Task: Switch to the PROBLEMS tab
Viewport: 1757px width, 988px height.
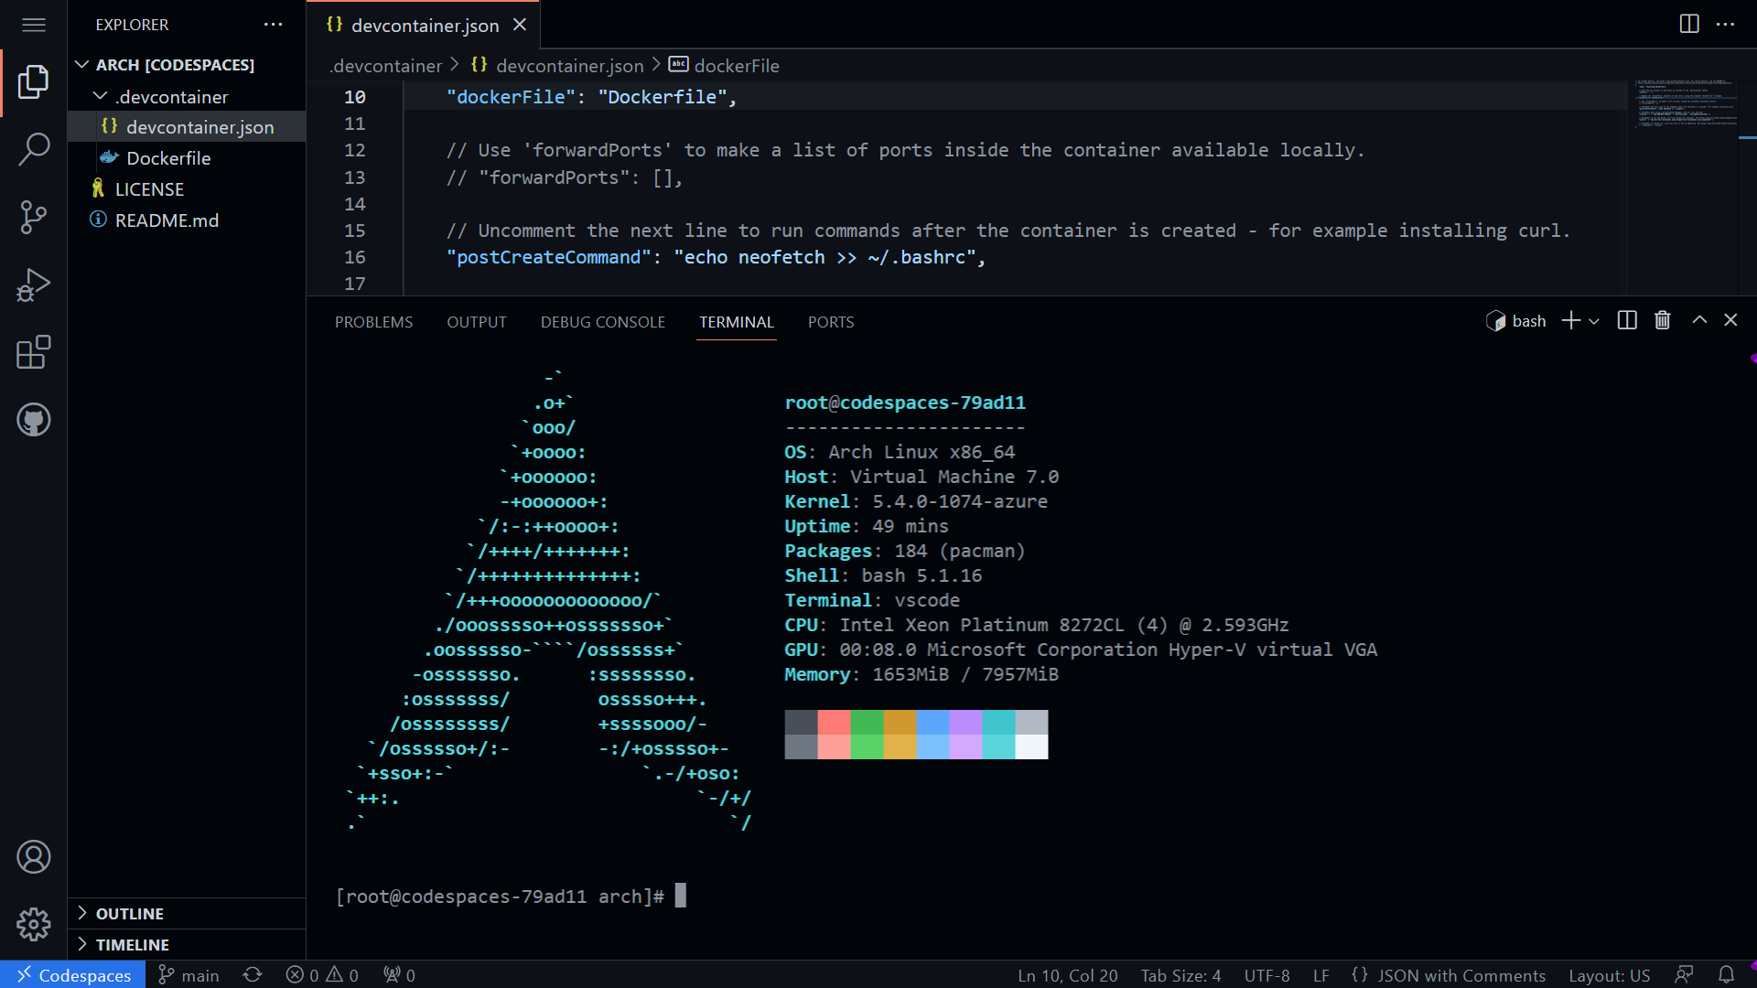Action: [x=373, y=322]
